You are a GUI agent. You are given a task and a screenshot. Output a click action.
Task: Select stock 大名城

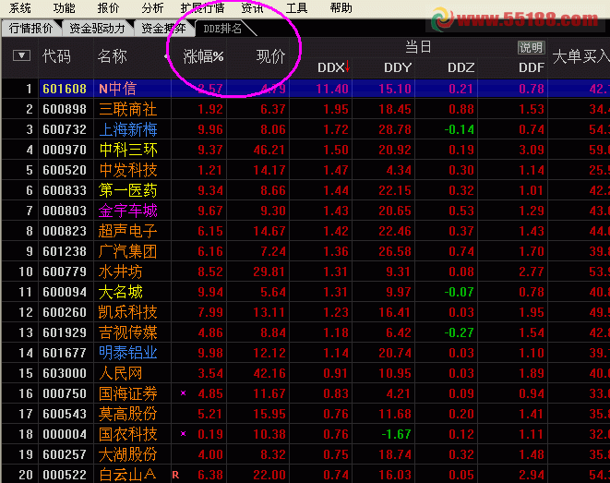pyautogui.click(x=121, y=292)
